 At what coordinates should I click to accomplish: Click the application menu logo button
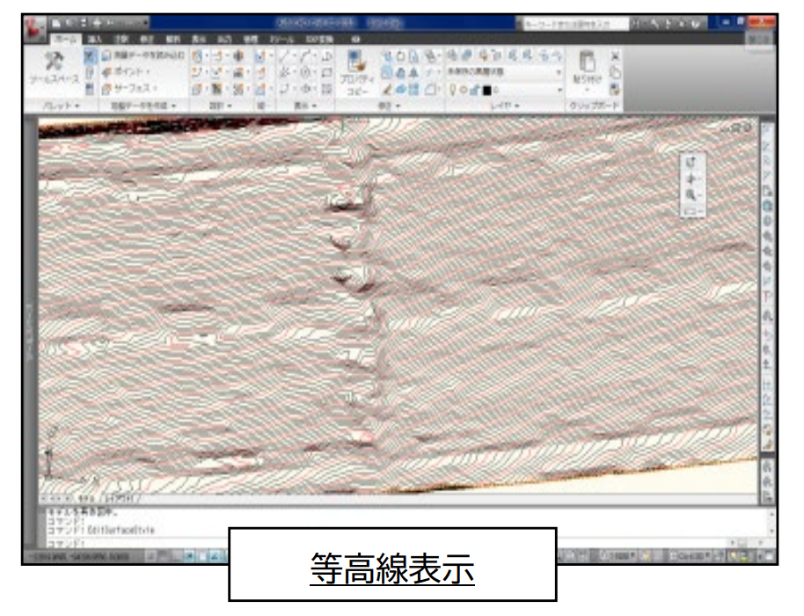tap(35, 23)
